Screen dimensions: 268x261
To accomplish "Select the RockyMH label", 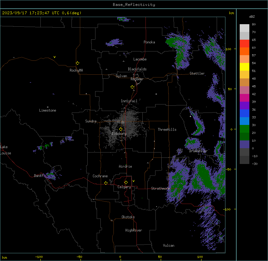I will click(76, 70).
